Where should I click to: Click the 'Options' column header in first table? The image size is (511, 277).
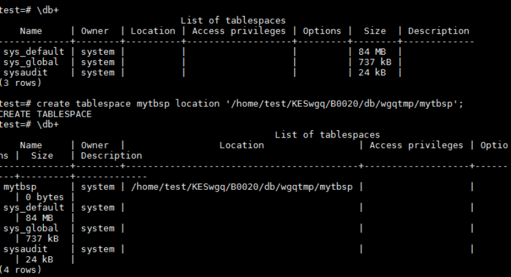(x=322, y=31)
